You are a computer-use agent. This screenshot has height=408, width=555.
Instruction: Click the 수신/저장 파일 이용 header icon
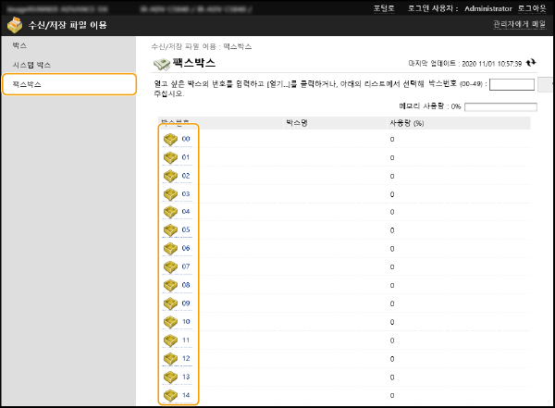16,25
